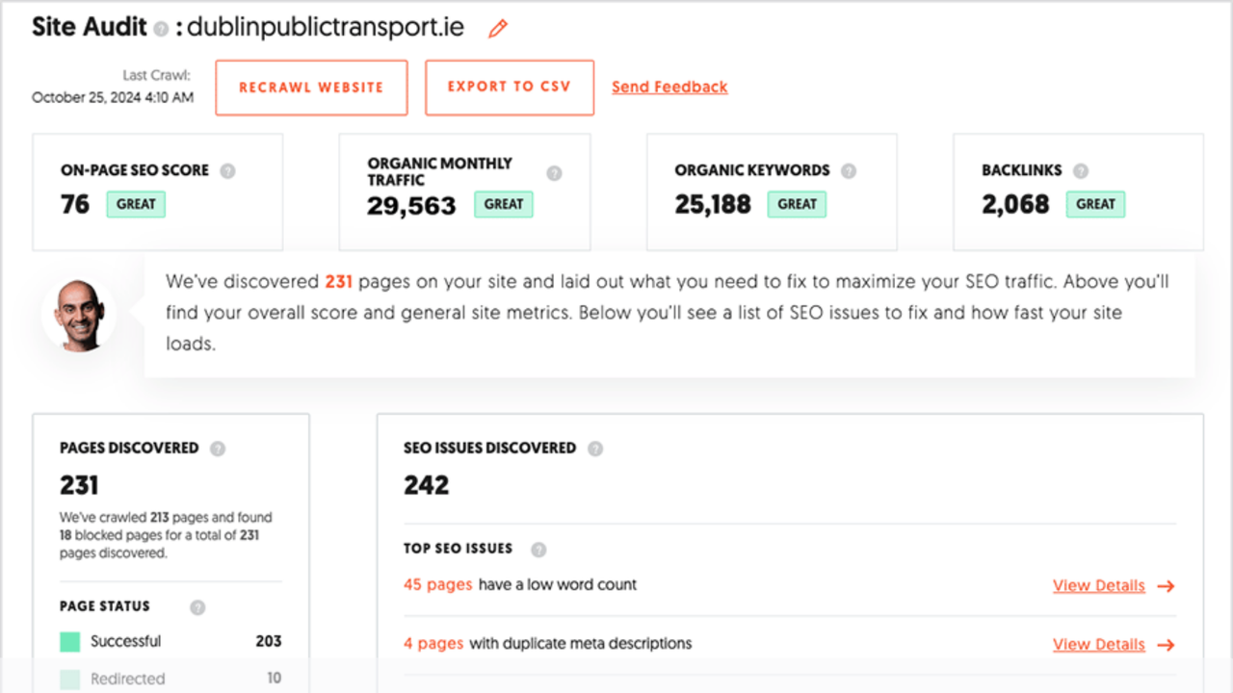Show info icon for Organic Monthly Traffic
The width and height of the screenshot is (1233, 693).
(554, 173)
